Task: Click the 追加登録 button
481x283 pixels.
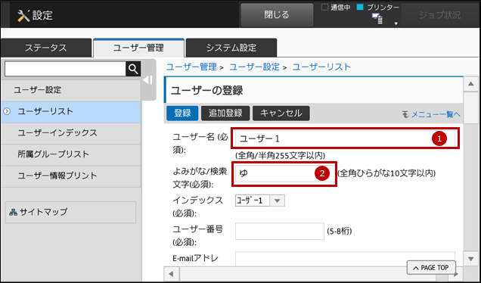Action: pos(225,114)
